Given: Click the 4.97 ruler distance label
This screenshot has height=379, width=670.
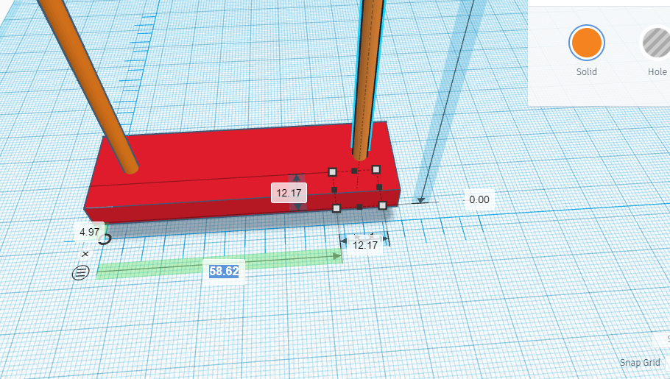Looking at the screenshot, I should [89, 232].
